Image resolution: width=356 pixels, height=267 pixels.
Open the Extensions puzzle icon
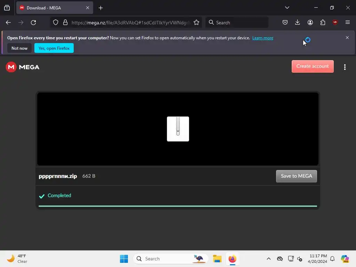(323, 22)
